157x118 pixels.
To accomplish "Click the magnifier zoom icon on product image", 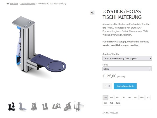I will 92,13.
